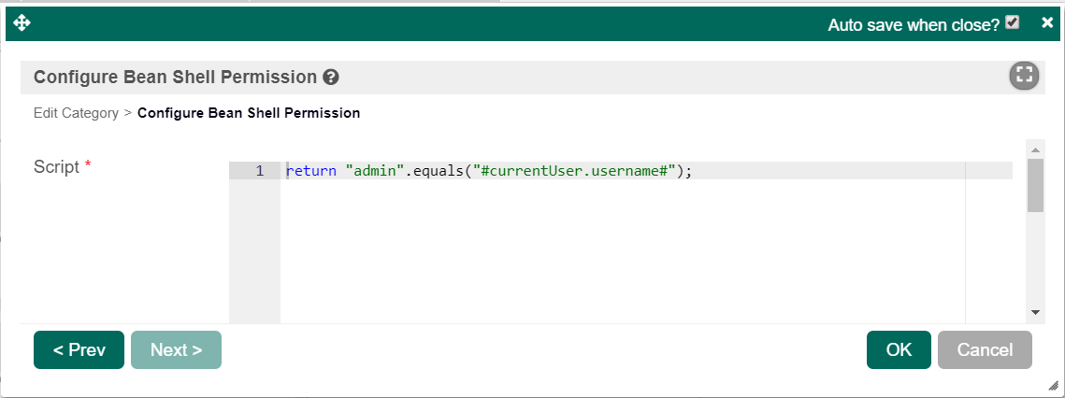
Task: Click the script editor scroll down arrow
Action: pyautogui.click(x=1035, y=312)
